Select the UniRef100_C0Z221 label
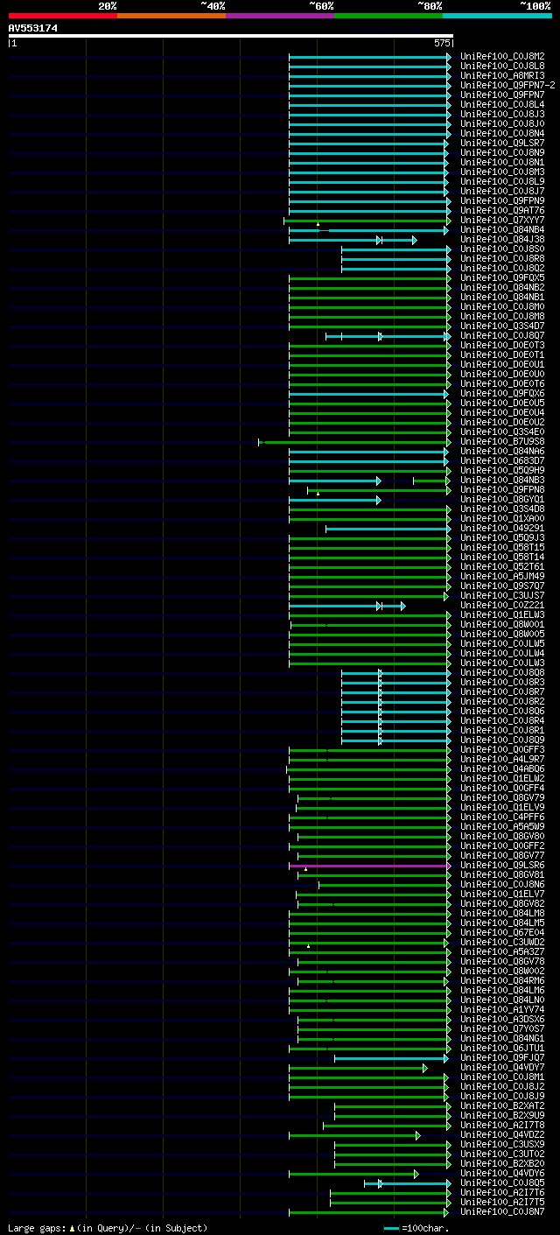This screenshot has width=560, height=1235. (x=502, y=606)
